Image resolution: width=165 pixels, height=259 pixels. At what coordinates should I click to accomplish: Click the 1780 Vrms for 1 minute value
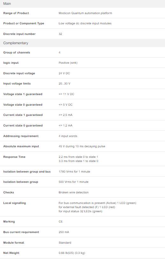[x=74, y=172]
